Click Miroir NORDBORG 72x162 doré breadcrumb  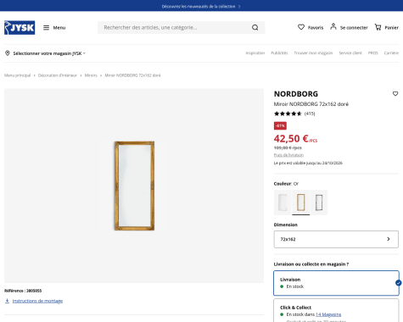coord(132,75)
